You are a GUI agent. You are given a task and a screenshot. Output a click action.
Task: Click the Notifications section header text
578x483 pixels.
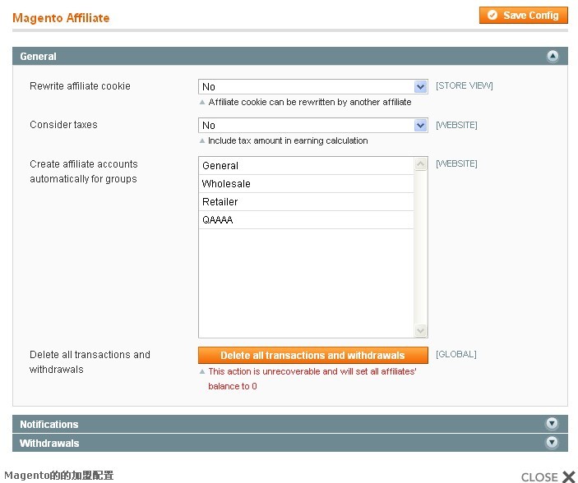pos(49,425)
